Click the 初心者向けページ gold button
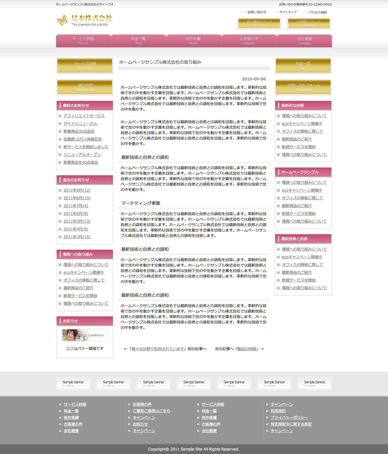 259,23
